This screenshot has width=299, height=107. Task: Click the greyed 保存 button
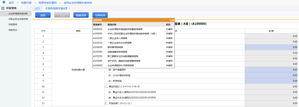(62, 15)
